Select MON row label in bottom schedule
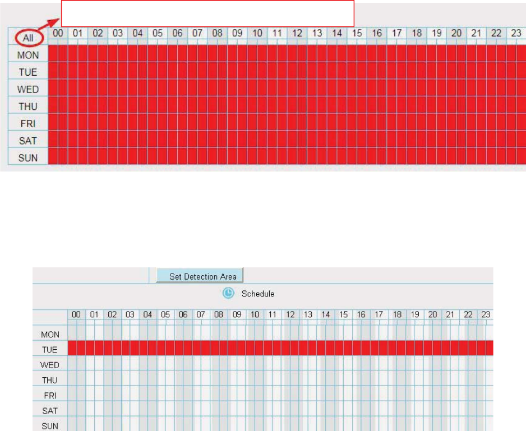This screenshot has width=526, height=431. coord(50,335)
